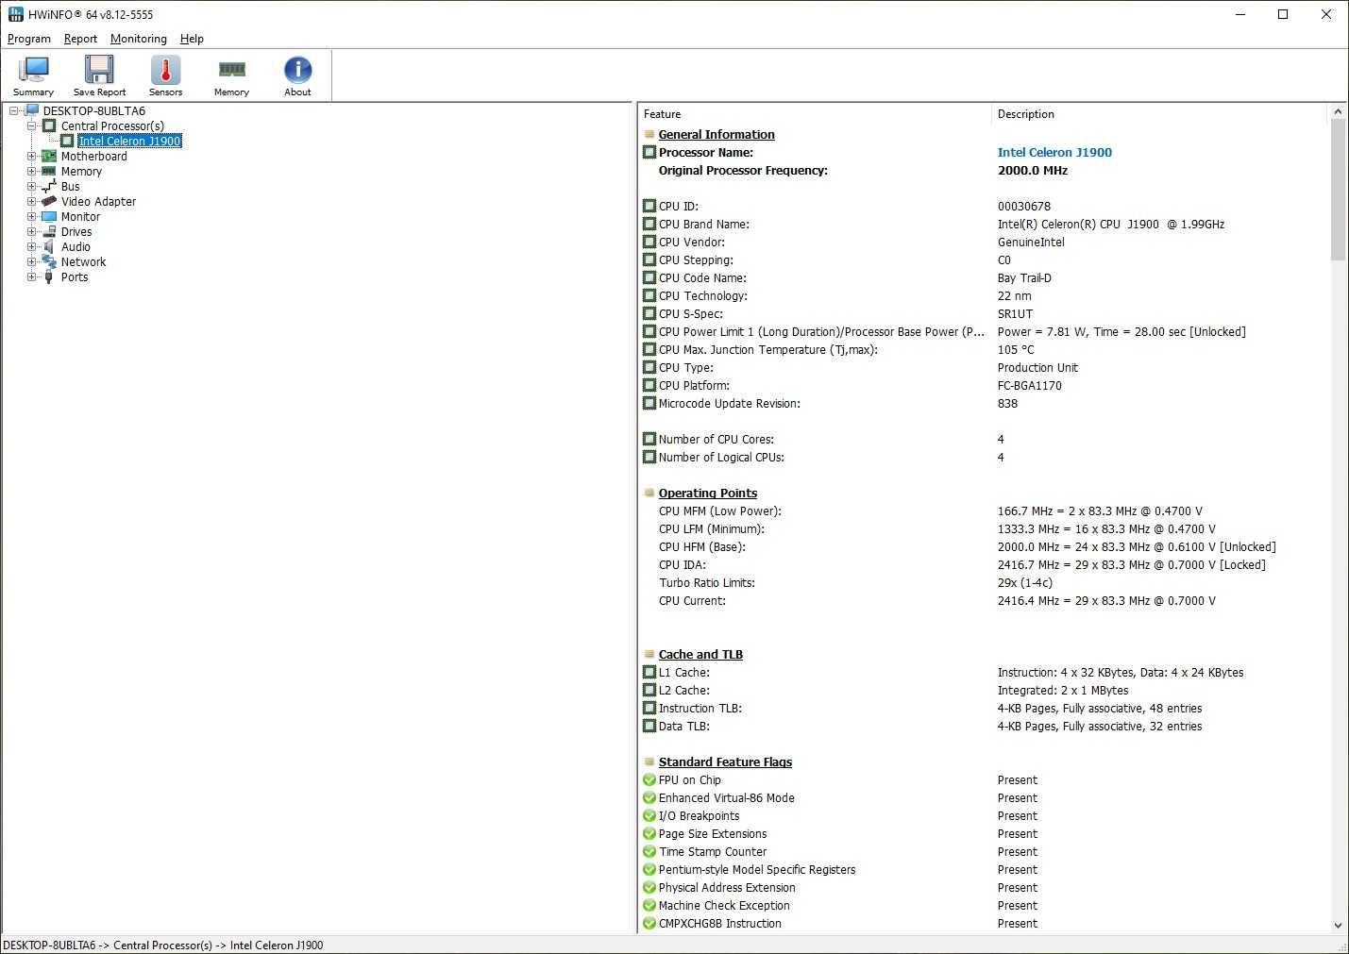This screenshot has height=954, width=1349.
Task: Expand the Bus tree node
Action: tap(31, 187)
